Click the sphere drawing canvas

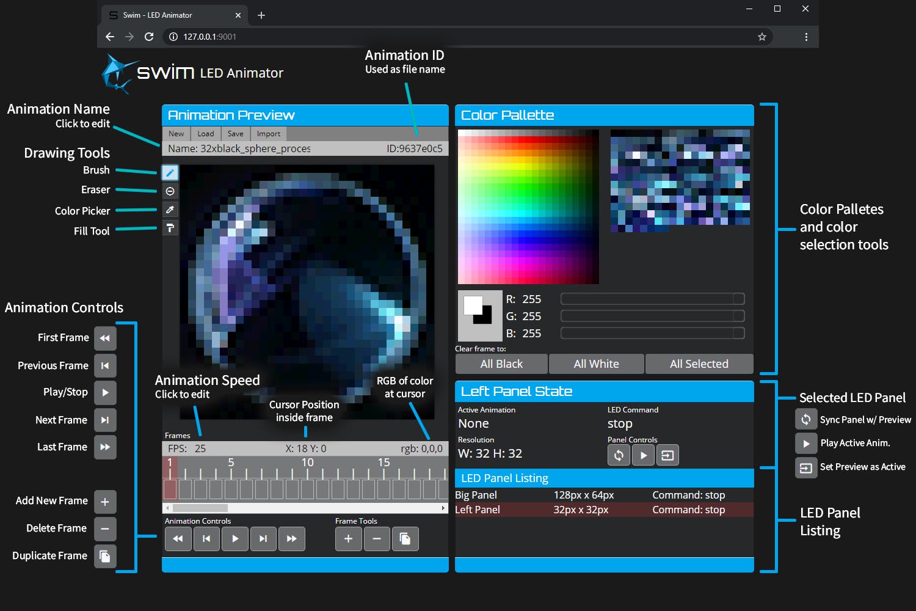click(307, 292)
